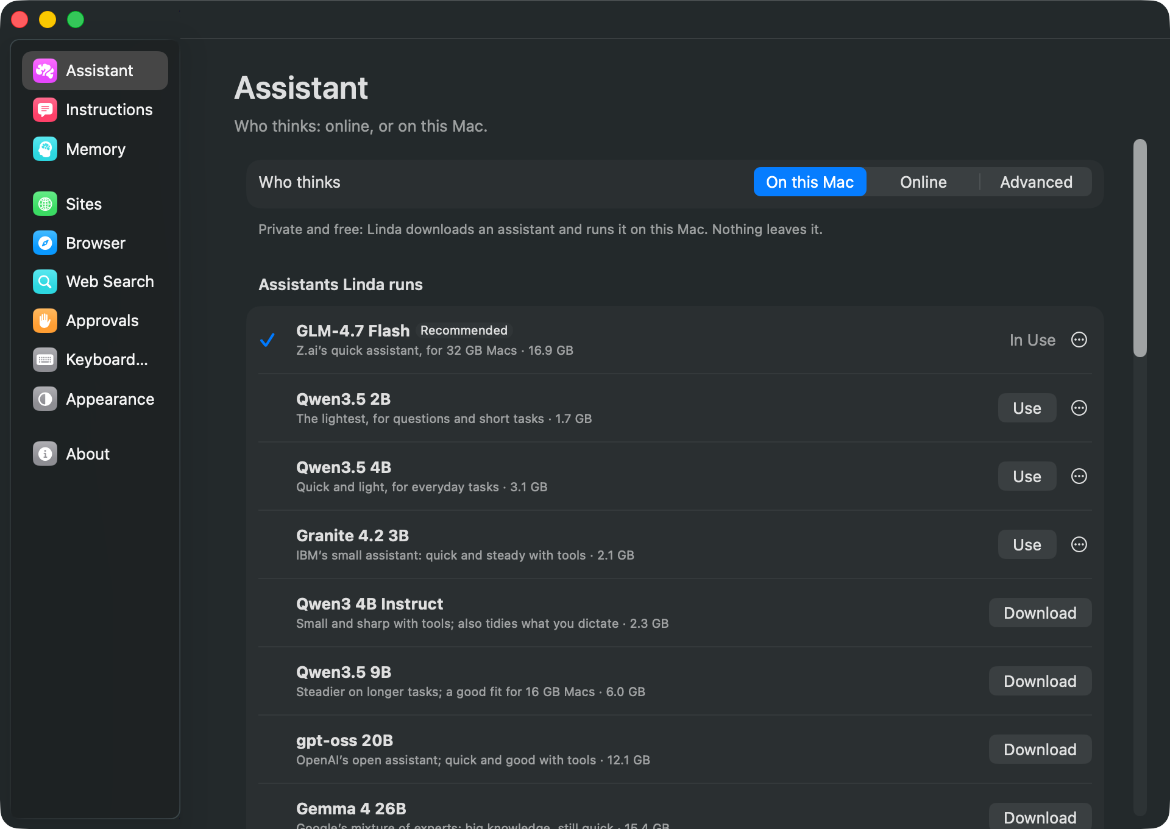
Task: Open the Instructions settings pane
Action: pyautogui.click(x=95, y=110)
